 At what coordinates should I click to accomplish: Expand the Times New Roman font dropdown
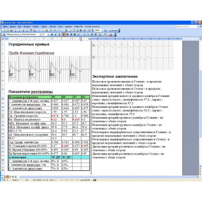[40, 35]
